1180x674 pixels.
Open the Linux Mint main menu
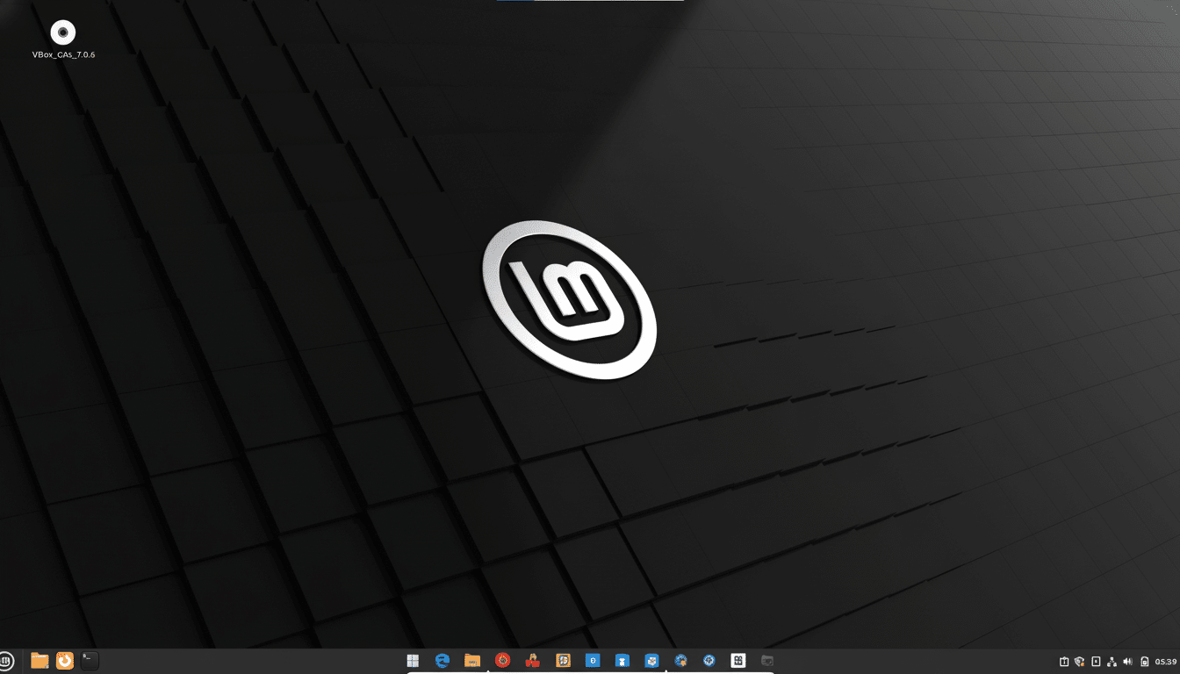[x=10, y=660]
